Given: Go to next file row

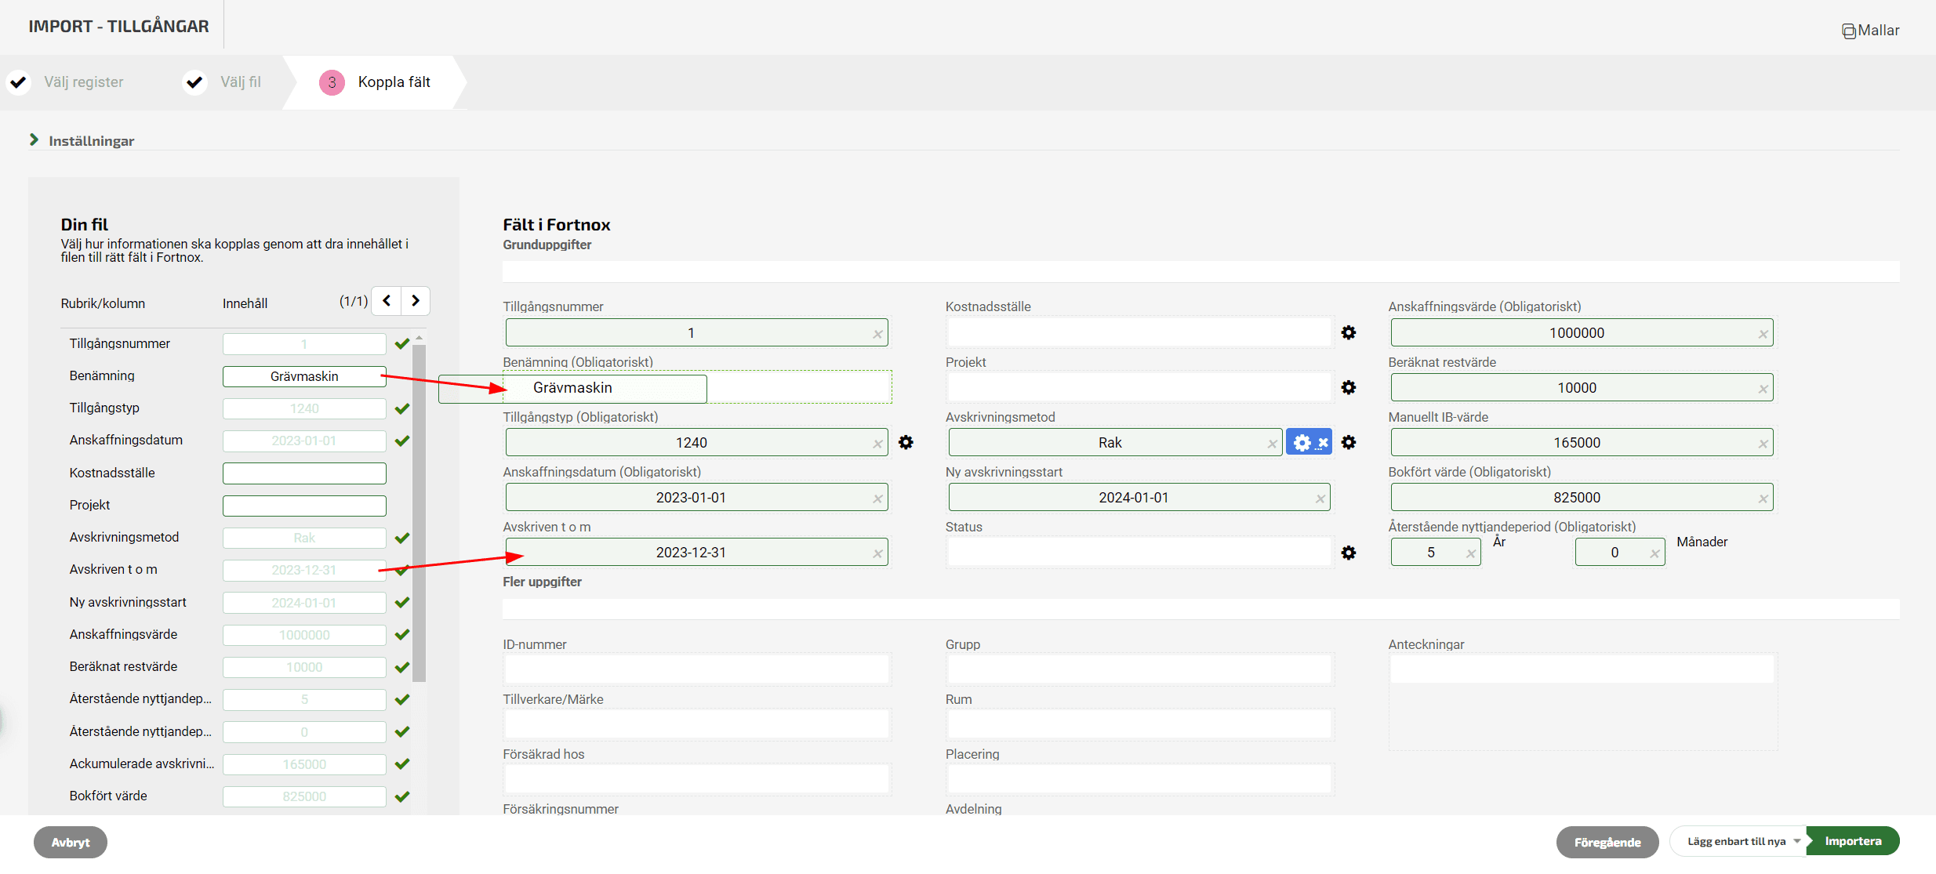Looking at the screenshot, I should [416, 301].
